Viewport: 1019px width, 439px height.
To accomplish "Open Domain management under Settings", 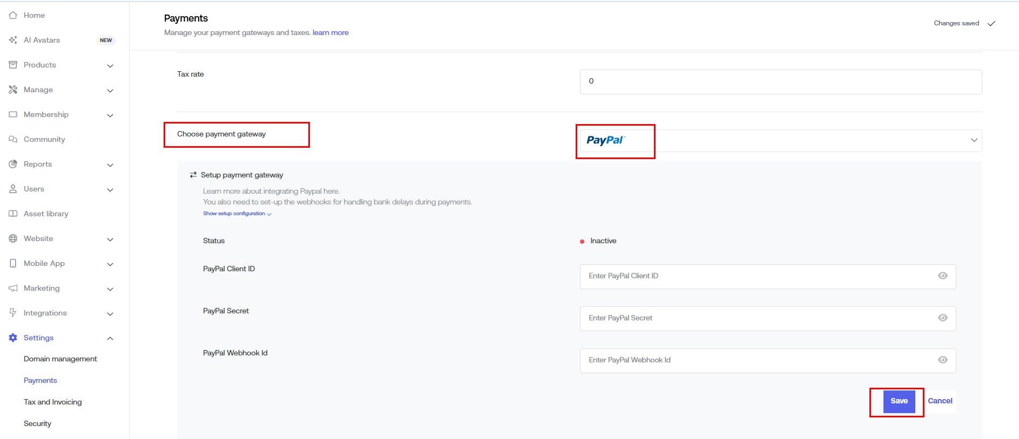I will click(x=60, y=359).
